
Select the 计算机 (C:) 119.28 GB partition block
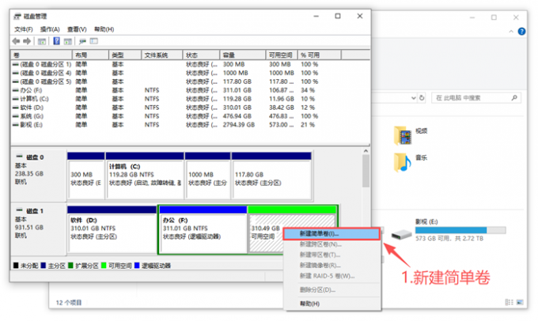[145, 176]
